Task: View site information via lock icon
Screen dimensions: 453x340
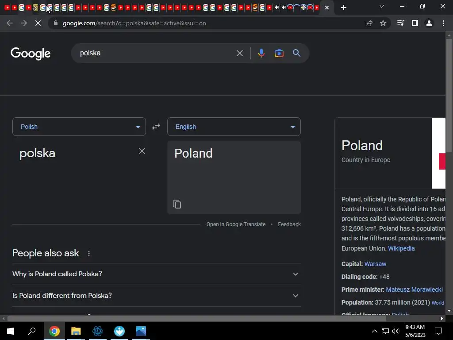Action: coord(56,23)
